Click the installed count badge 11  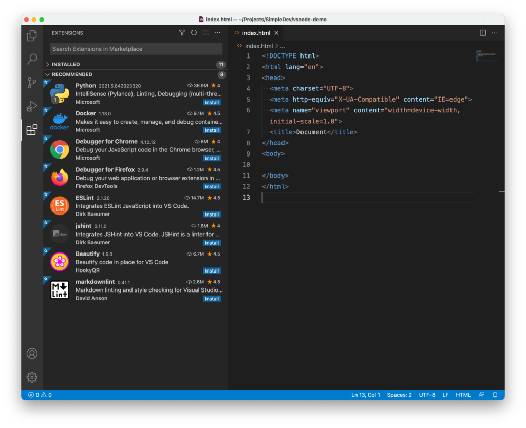[221, 64]
